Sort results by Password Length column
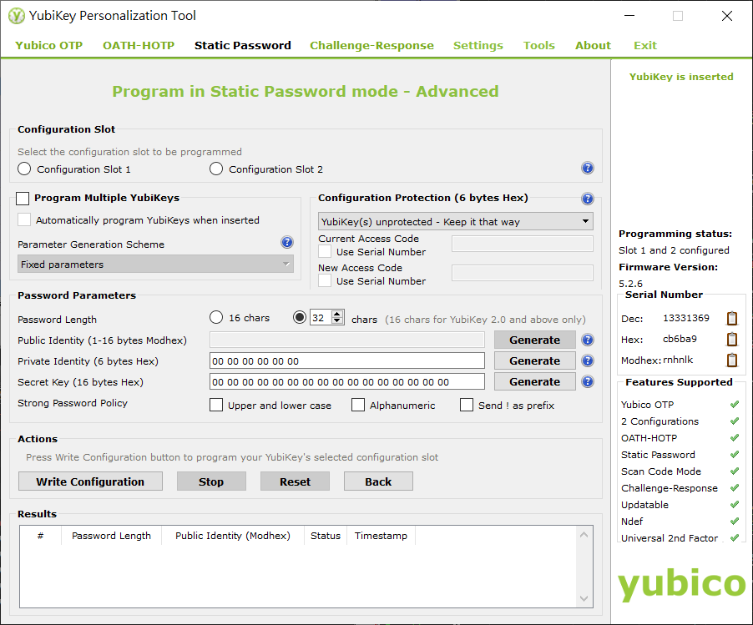This screenshot has width=753, height=625. [111, 536]
